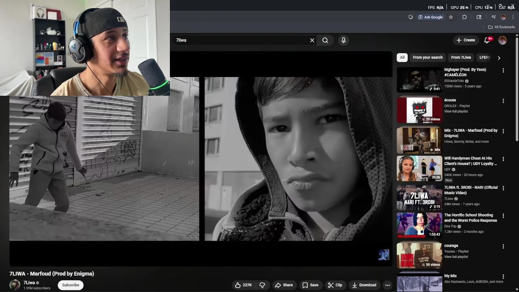This screenshot has width=519, height=292.
Task: Open the 7Liwa channel name below title
Action: (x=29, y=283)
